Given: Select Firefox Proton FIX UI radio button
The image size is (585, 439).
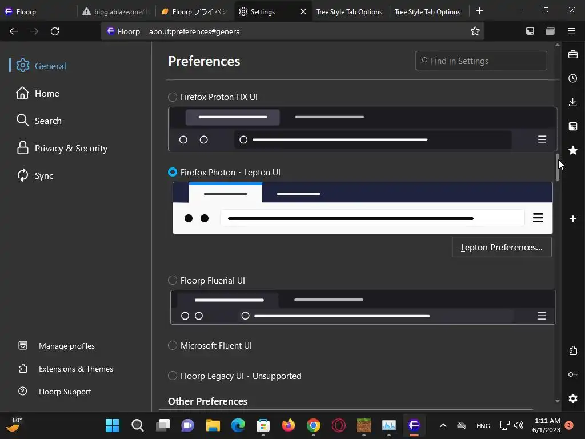Looking at the screenshot, I should tap(173, 97).
